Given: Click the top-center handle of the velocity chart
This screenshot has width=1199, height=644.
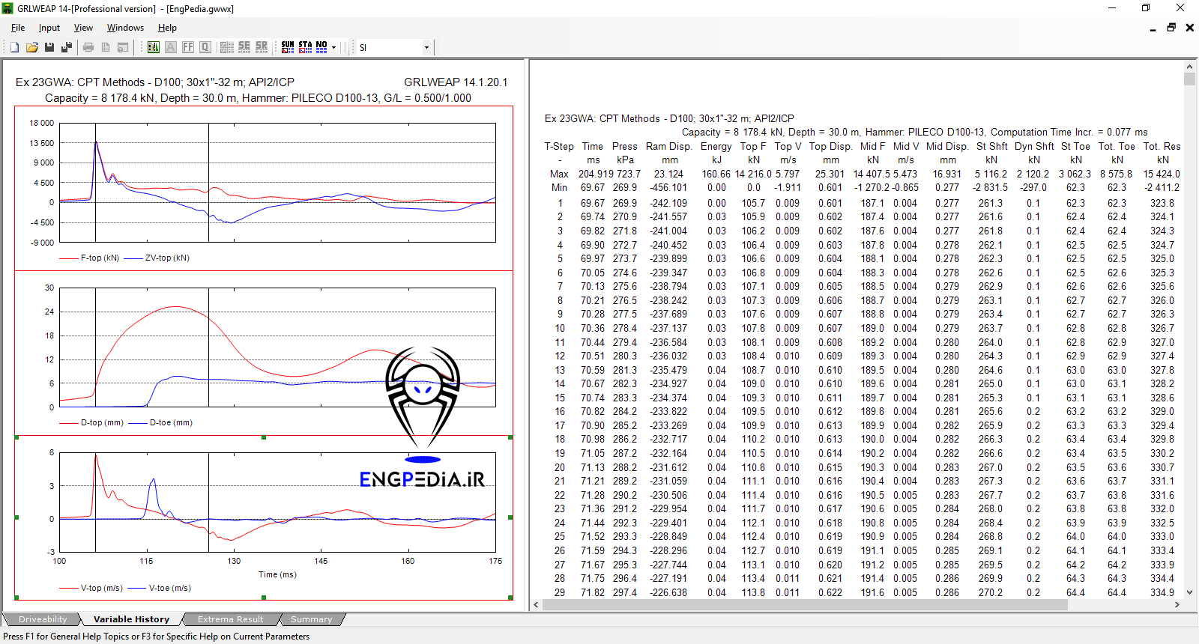Looking at the screenshot, I should tap(264, 437).
